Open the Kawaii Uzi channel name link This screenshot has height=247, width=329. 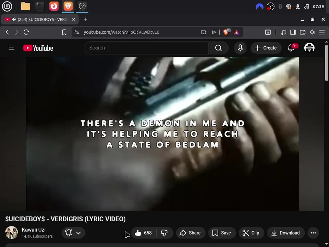coord(34,230)
